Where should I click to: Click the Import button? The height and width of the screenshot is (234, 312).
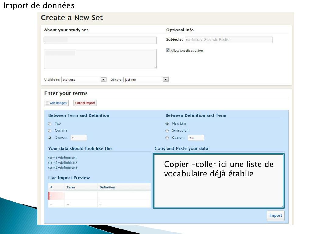click(275, 215)
